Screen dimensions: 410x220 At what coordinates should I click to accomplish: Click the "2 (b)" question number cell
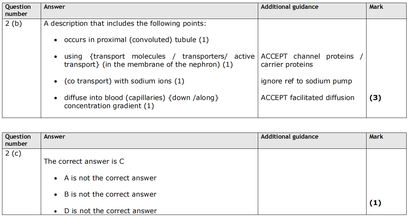tap(13, 24)
